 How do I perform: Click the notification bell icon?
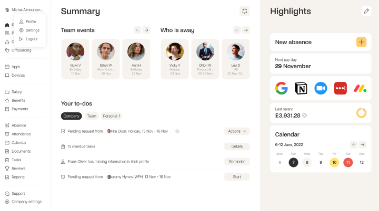pyautogui.click(x=244, y=11)
